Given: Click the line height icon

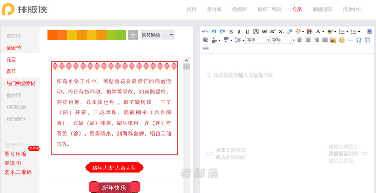Looking at the screenshot, I should click(x=238, y=40).
